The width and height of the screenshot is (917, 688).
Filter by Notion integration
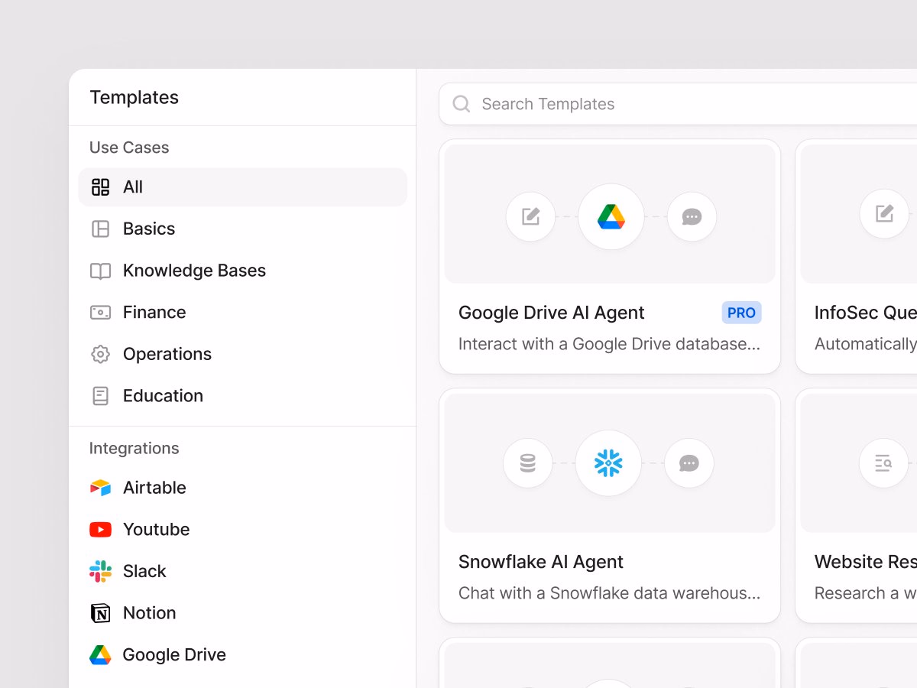coord(243,613)
